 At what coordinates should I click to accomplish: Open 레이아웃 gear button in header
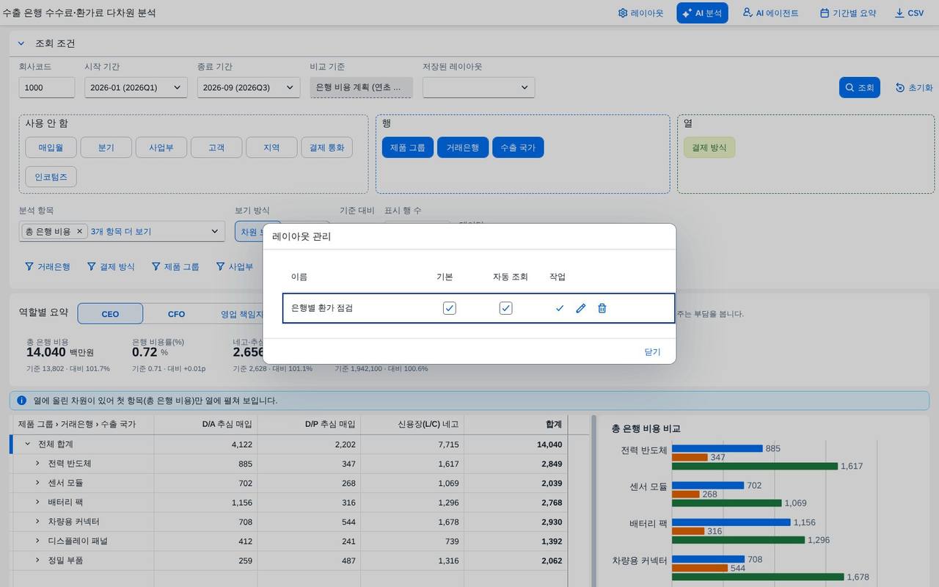point(641,13)
